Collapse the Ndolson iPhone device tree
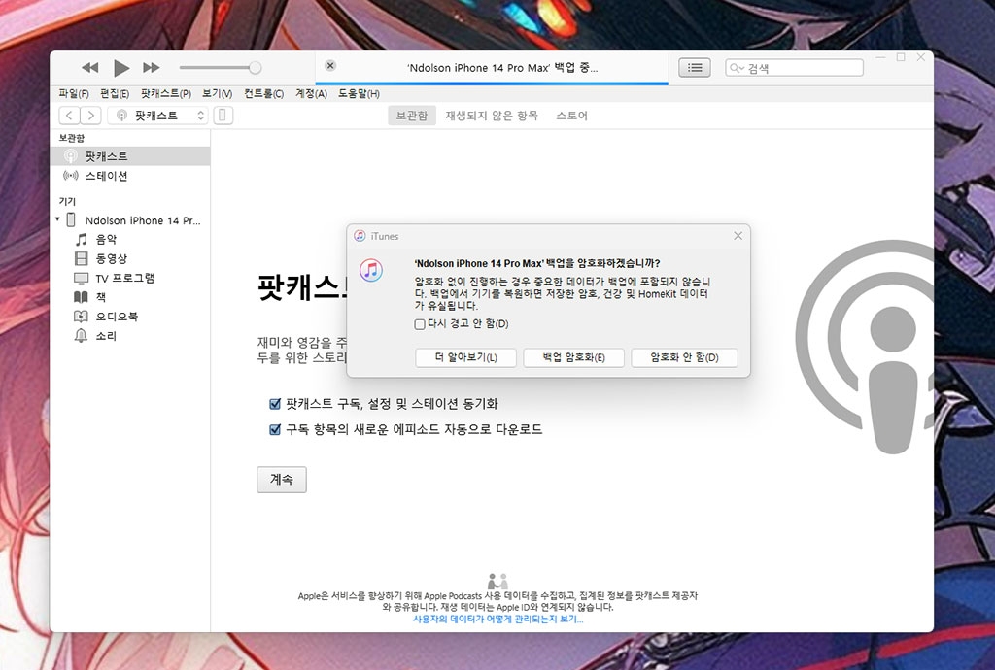Screen dimensions: 995x670 point(57,219)
